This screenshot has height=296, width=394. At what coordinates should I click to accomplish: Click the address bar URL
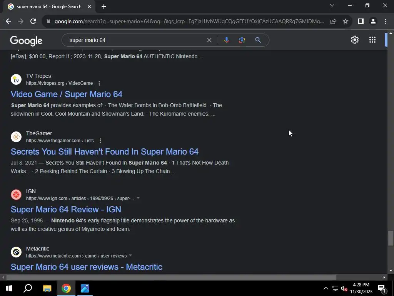pos(189,22)
